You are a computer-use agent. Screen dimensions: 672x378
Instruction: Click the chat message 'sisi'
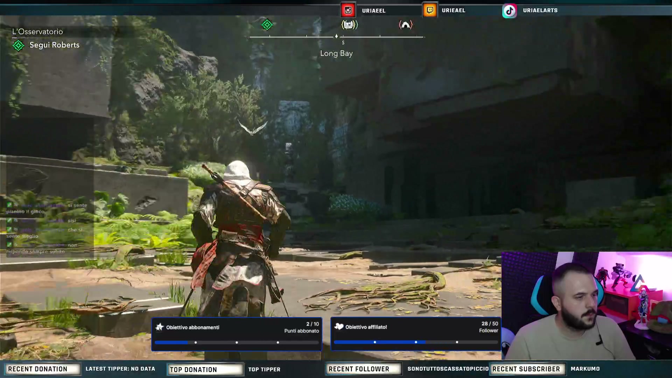click(42, 220)
